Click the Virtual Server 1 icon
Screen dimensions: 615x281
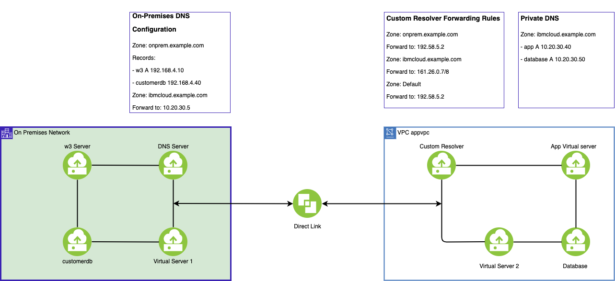pyautogui.click(x=173, y=241)
